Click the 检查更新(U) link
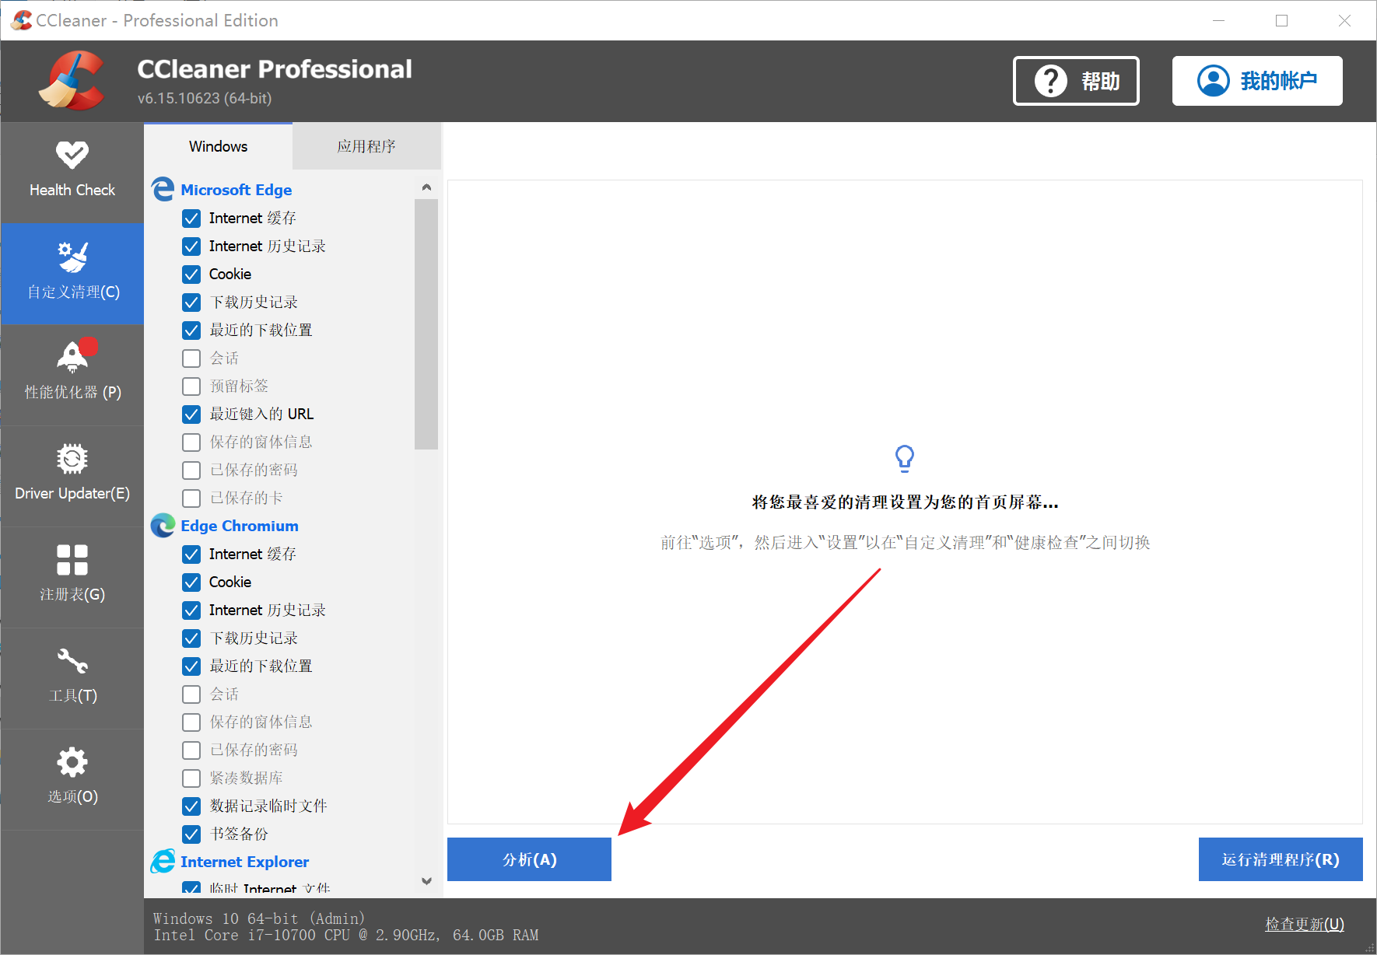Screen dimensions: 1377x955 (x=1304, y=924)
